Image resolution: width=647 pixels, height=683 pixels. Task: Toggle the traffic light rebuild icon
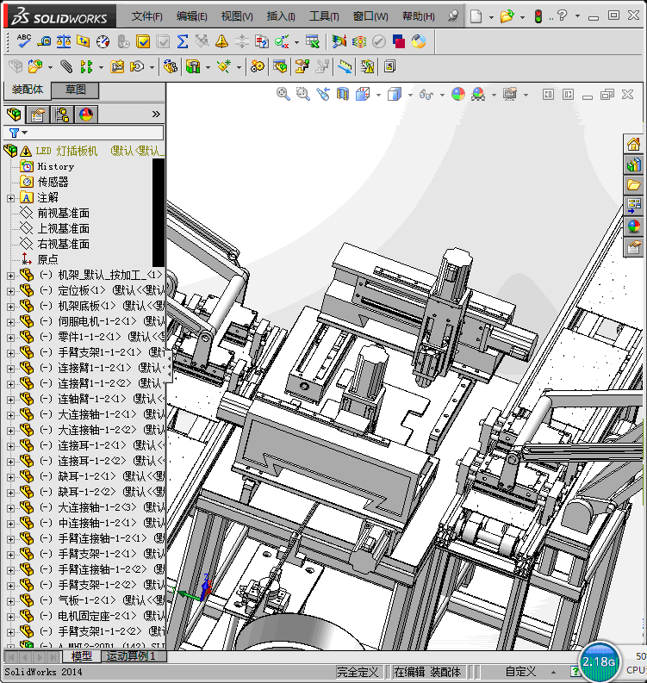point(538,16)
